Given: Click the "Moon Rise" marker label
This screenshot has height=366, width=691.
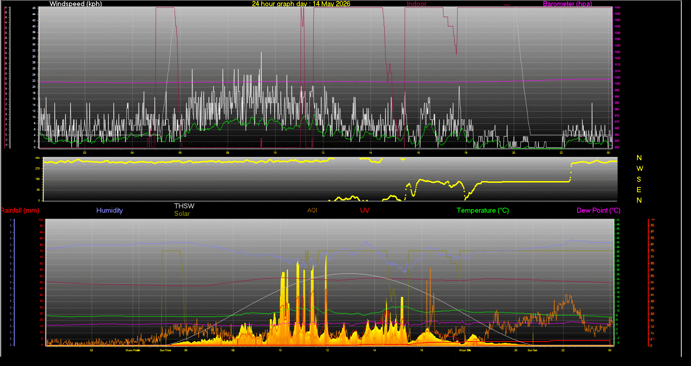Looking at the screenshot, I should pos(132,350).
